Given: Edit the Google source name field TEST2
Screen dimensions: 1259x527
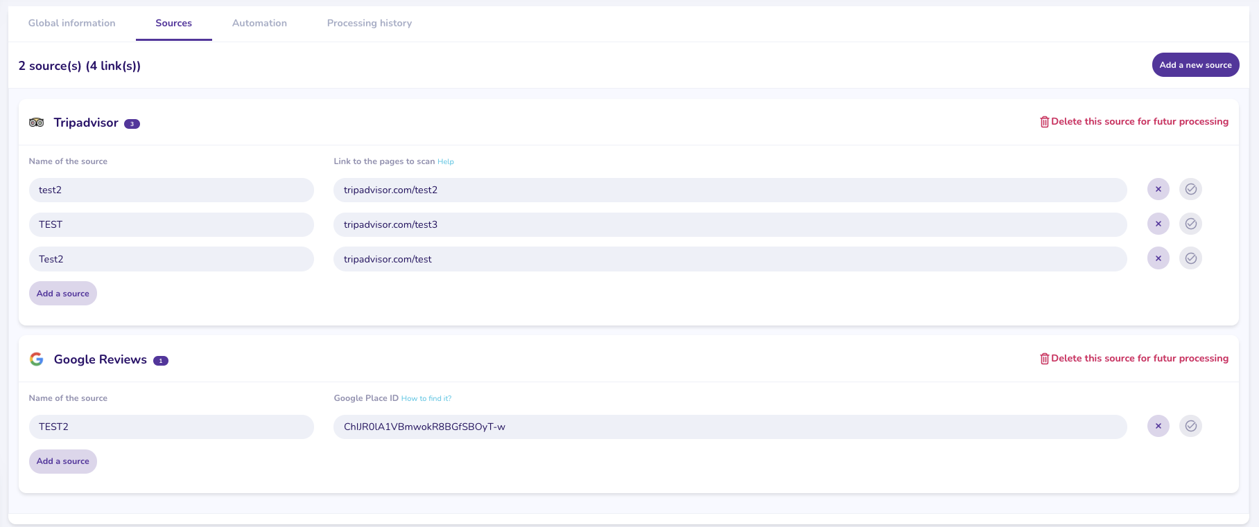Looking at the screenshot, I should 171,427.
